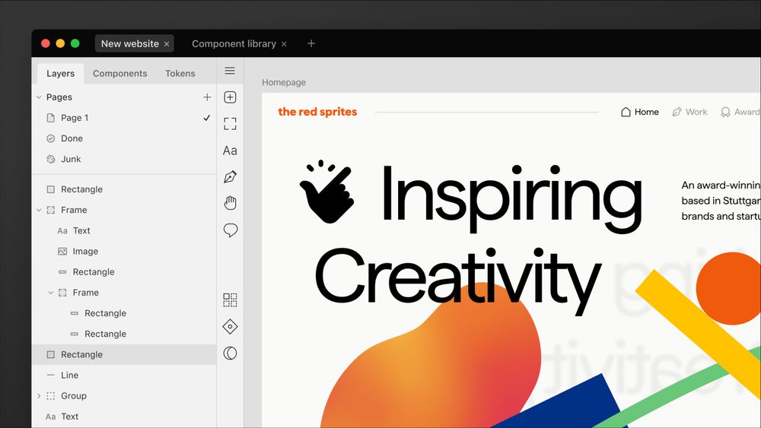Viewport: 761px width, 428px height.
Task: Click the Work navigation link
Action: click(x=689, y=112)
